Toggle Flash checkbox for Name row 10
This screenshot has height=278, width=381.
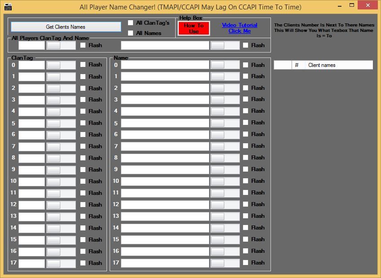(246, 181)
